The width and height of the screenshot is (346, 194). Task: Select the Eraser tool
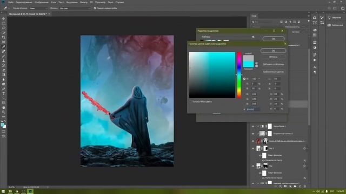(x=4, y=70)
